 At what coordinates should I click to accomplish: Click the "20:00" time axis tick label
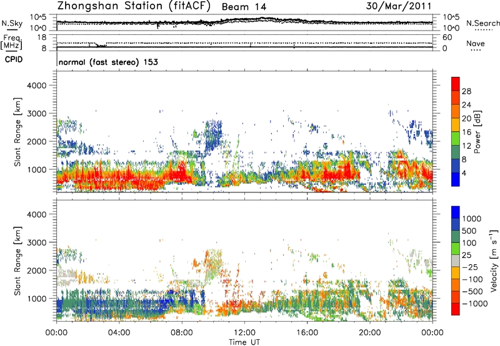[370, 333]
